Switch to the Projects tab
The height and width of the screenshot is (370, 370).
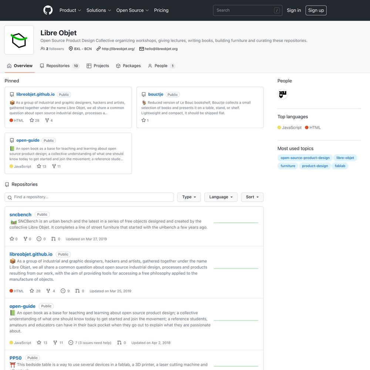[98, 66]
